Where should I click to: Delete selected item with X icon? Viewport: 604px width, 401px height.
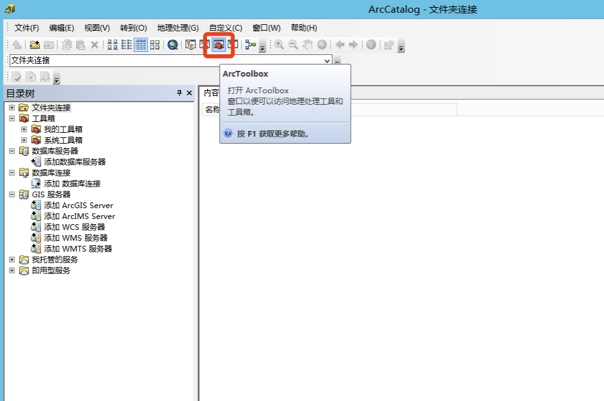95,45
